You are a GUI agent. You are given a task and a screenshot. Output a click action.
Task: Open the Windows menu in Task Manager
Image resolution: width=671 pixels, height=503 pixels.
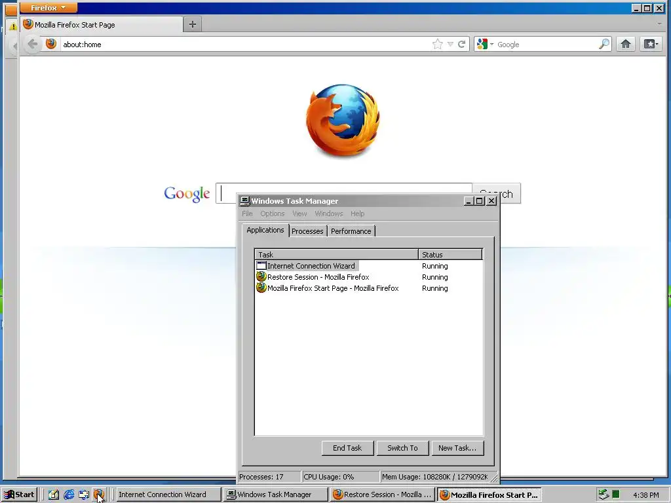(329, 214)
